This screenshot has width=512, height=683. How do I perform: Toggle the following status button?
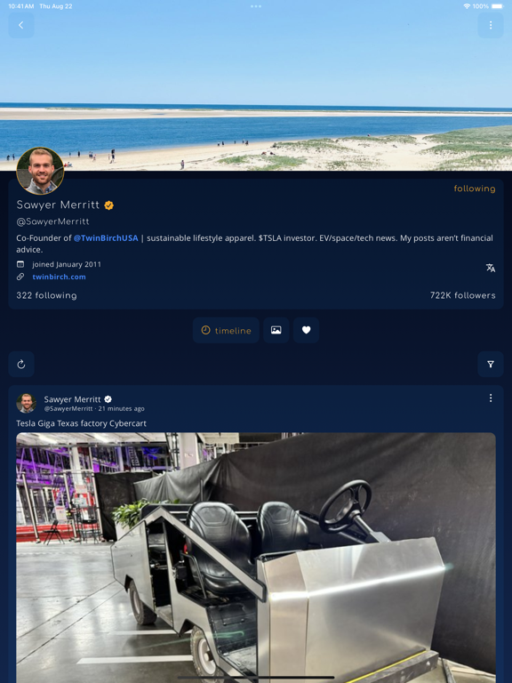pyautogui.click(x=475, y=189)
